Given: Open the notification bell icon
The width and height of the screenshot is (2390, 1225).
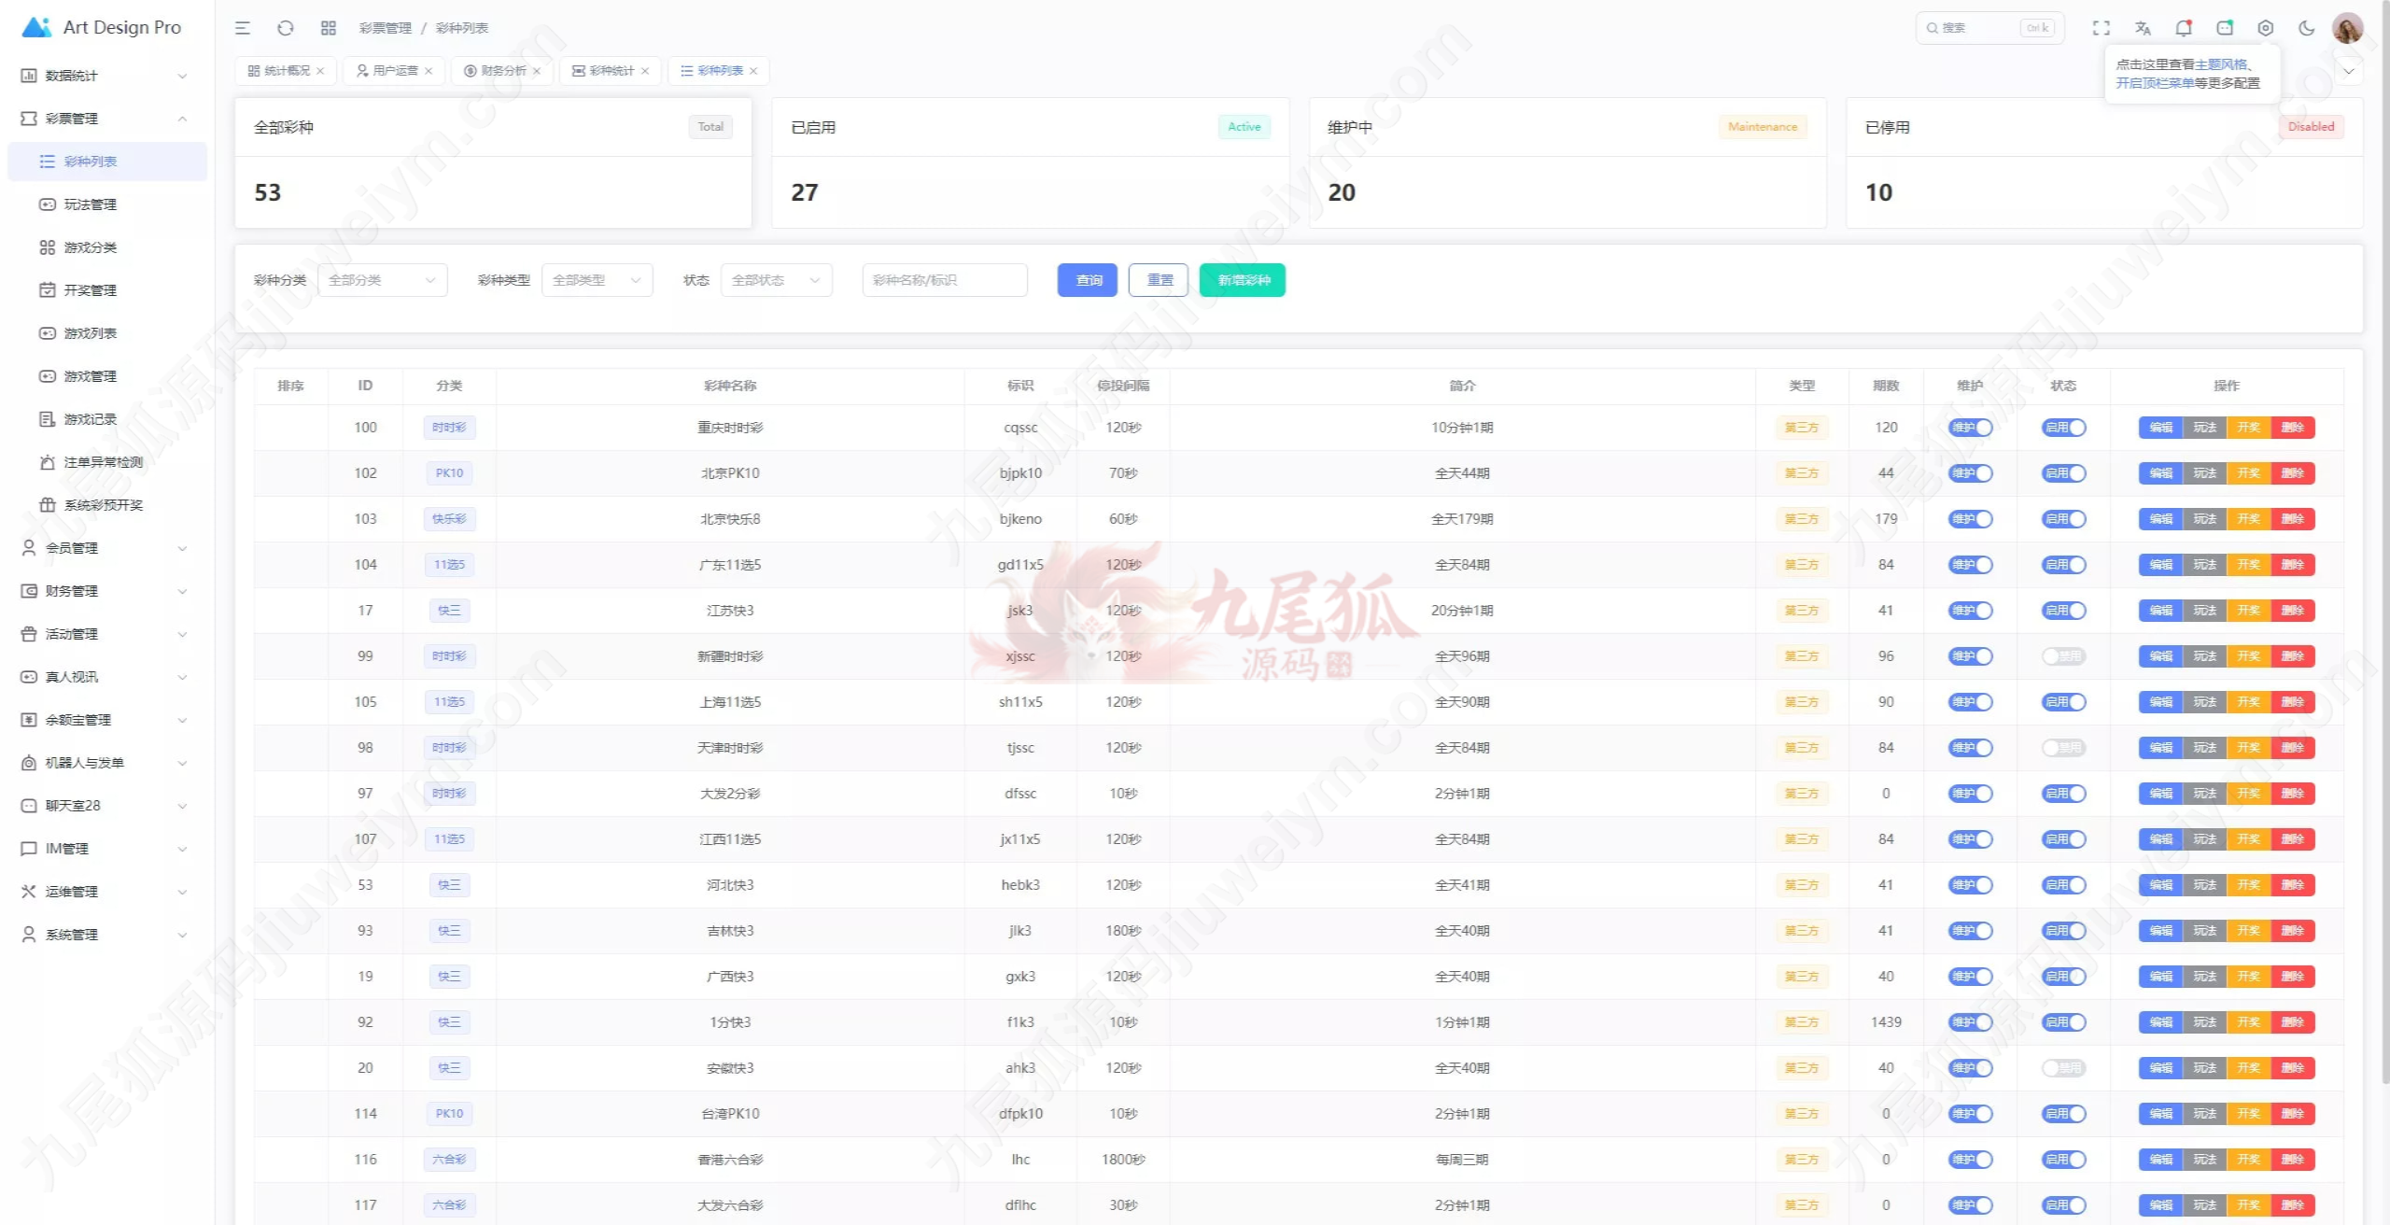Looking at the screenshot, I should coord(2183,28).
